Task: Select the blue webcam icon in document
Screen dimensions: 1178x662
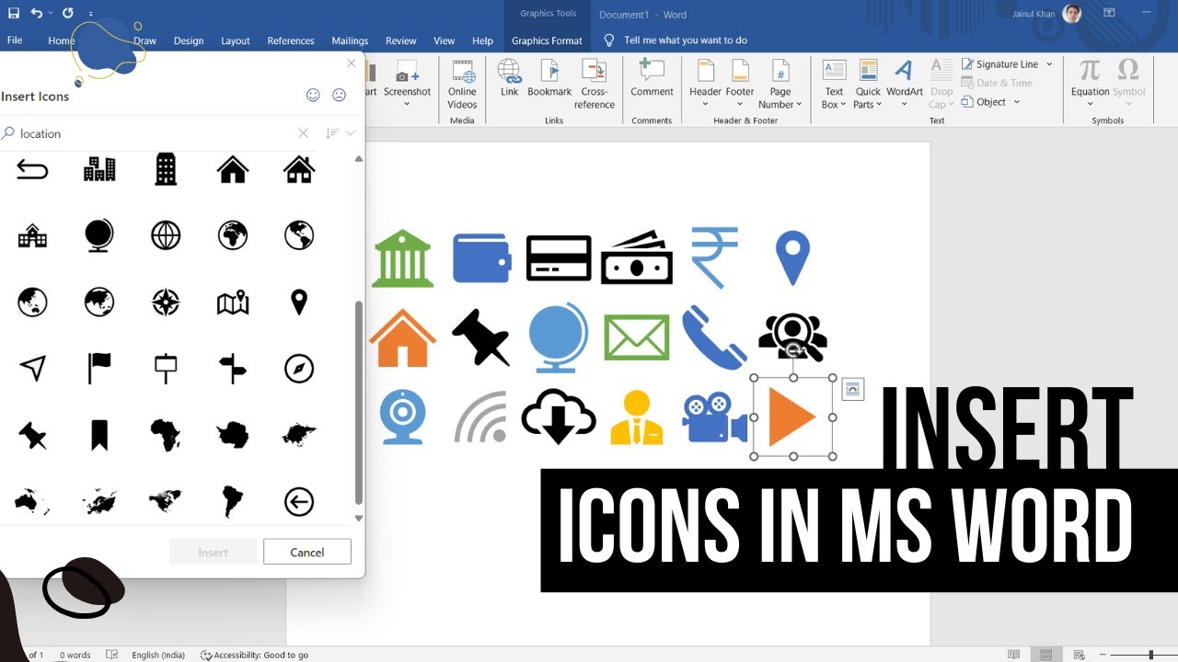Action: (x=403, y=417)
